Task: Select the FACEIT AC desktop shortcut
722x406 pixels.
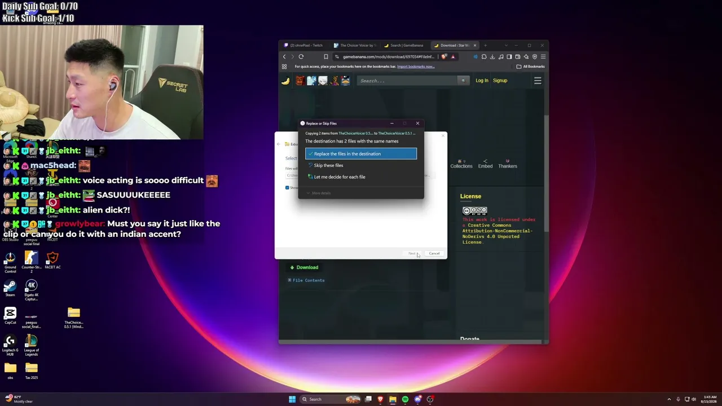Action: 52,261
